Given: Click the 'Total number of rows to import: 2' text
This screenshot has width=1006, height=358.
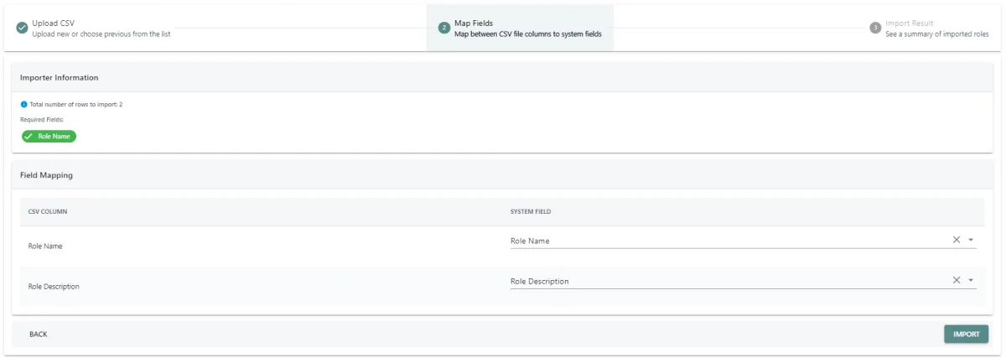Looking at the screenshot, I should (x=76, y=104).
